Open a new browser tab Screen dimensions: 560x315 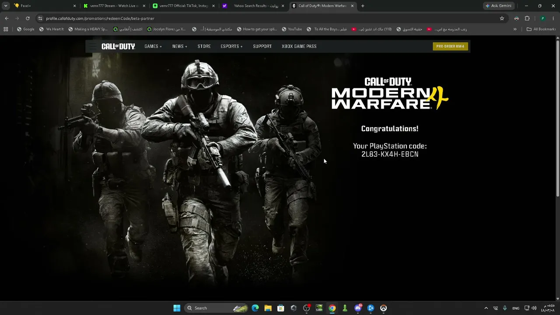[x=363, y=6]
